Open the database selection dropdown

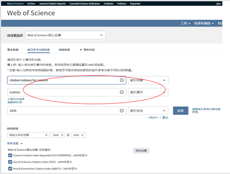(x=66, y=35)
